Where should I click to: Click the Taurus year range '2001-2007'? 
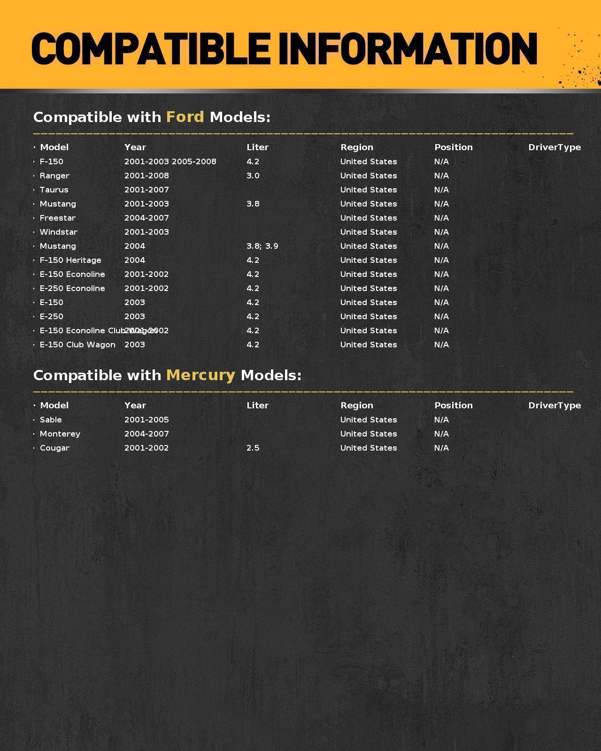[146, 190]
